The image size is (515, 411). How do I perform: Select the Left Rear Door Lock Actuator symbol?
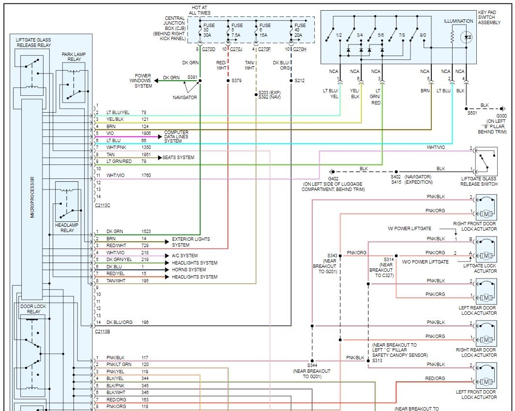pos(486,292)
